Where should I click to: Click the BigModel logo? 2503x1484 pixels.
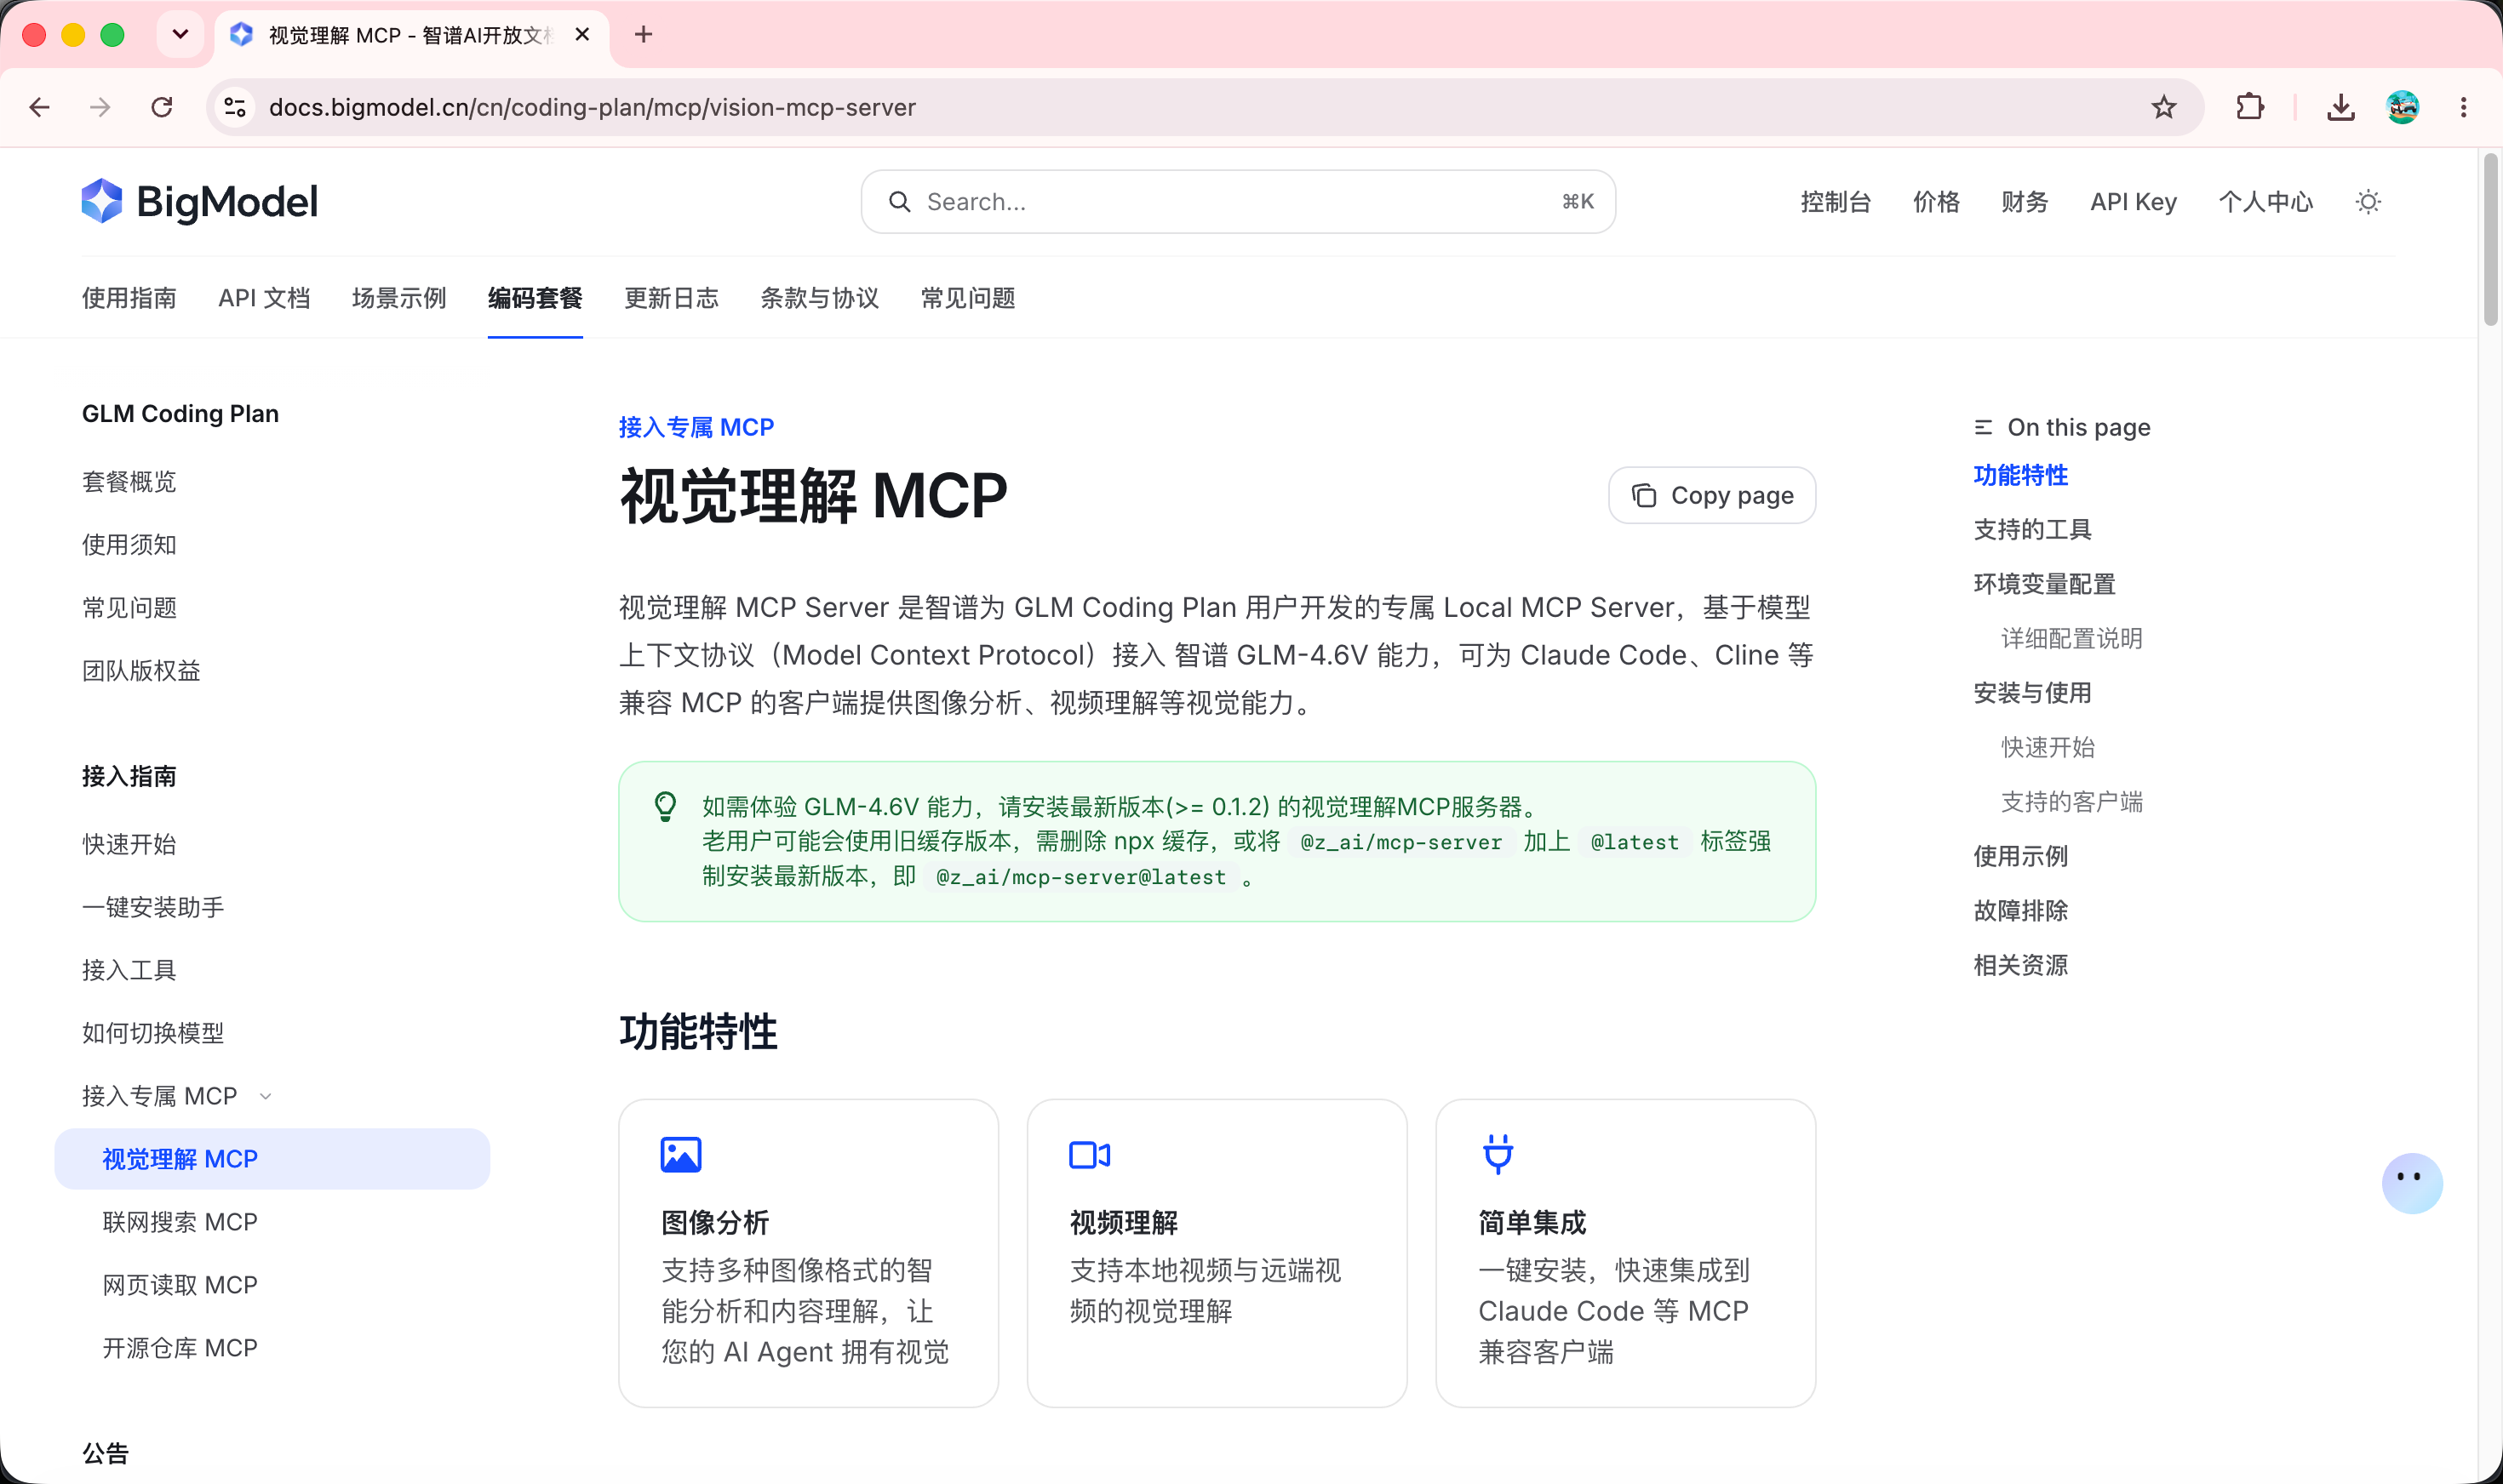click(200, 202)
